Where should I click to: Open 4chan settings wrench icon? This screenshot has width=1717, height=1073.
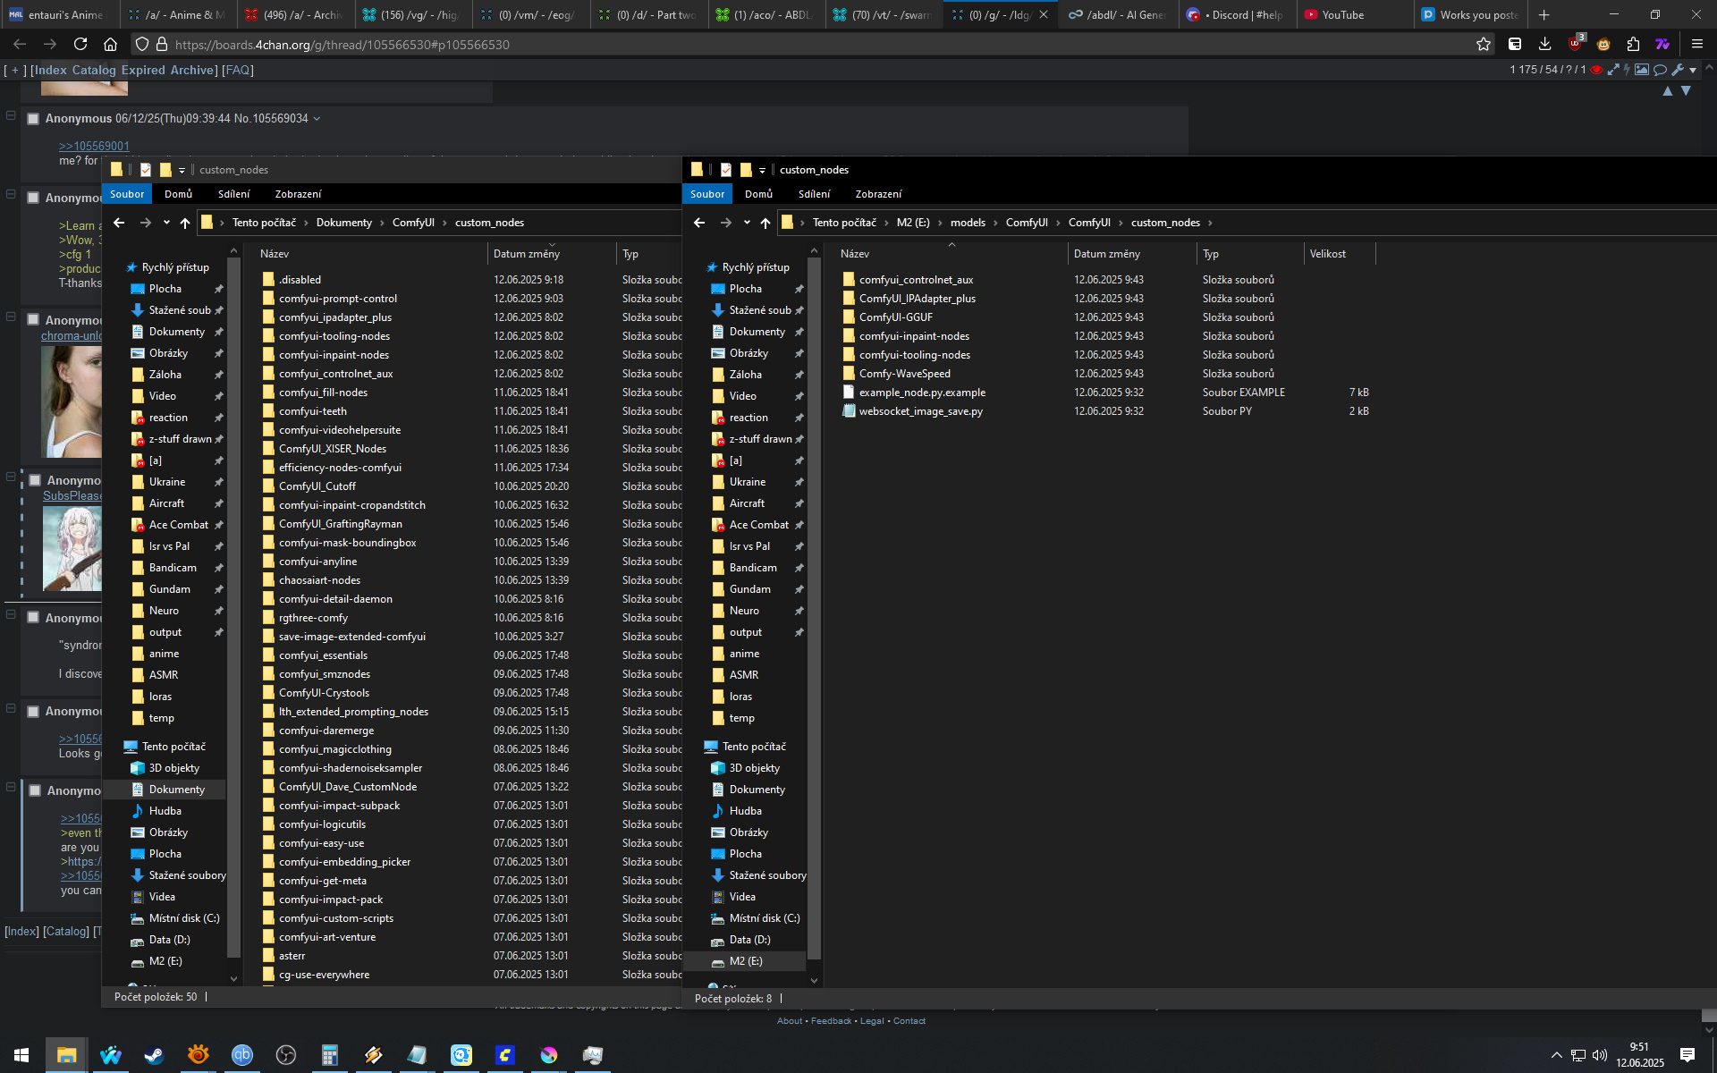(x=1678, y=70)
